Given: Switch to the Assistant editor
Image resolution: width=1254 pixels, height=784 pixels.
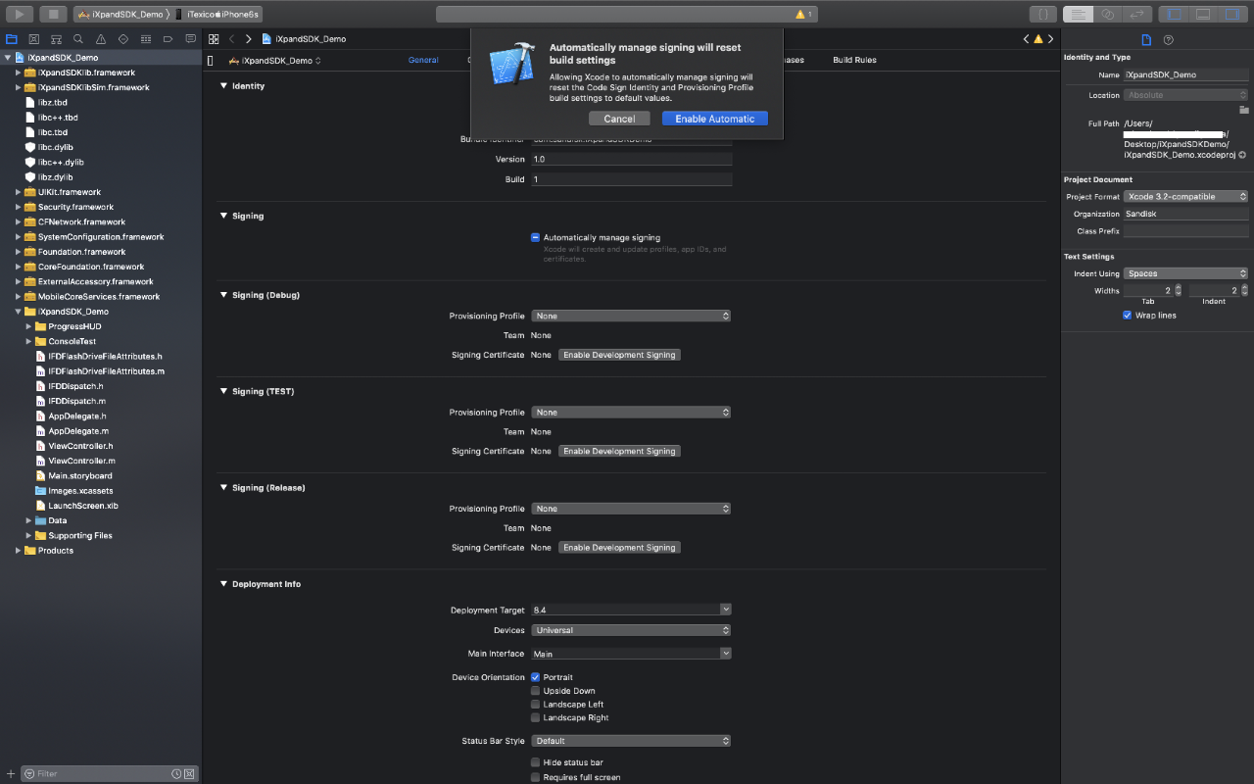Looking at the screenshot, I should coord(1108,14).
